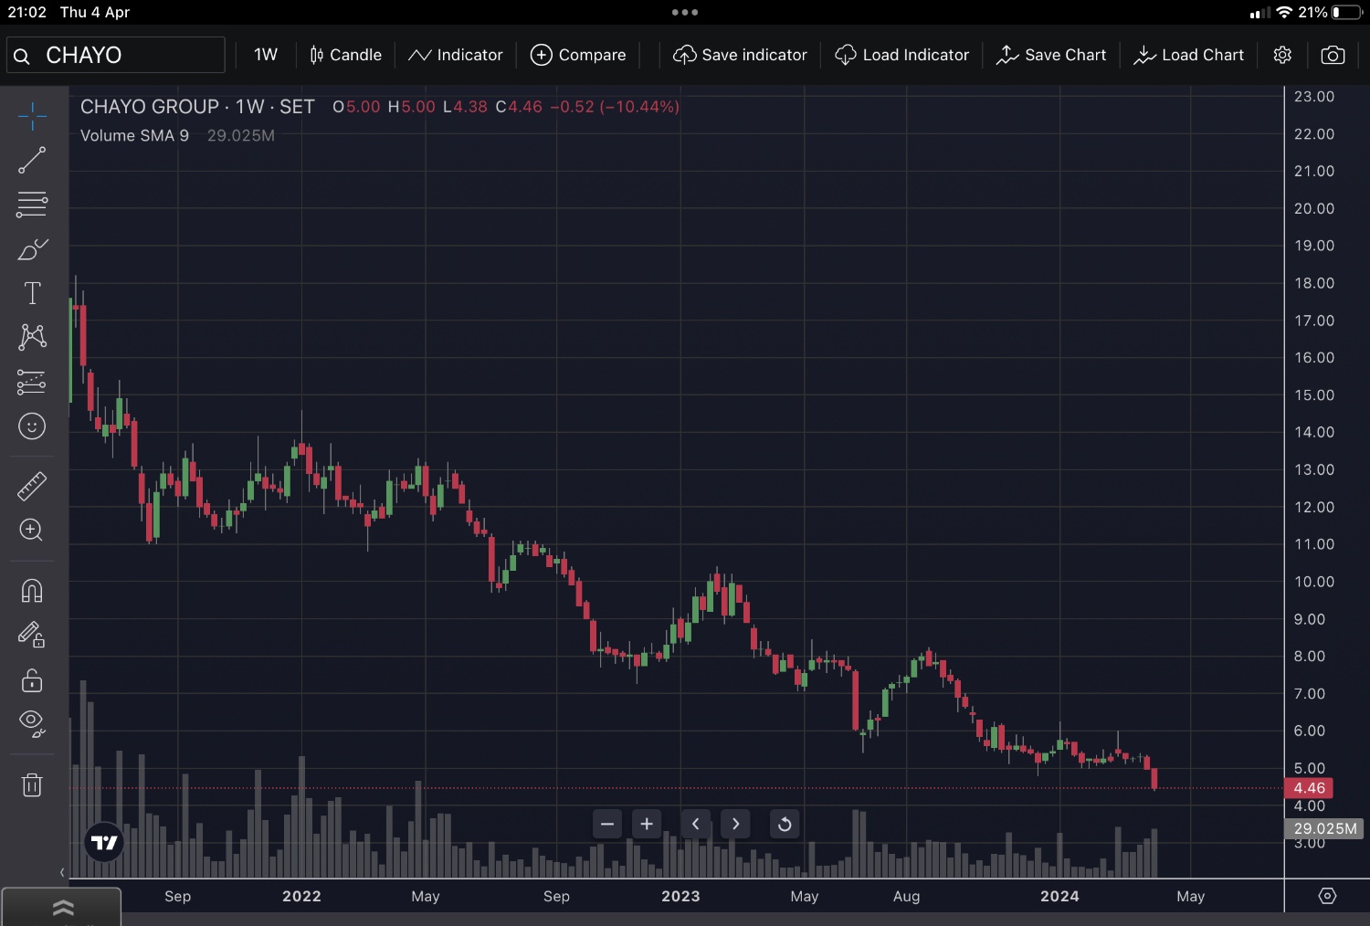Screen dimensions: 1370x926
Task: Open the chart settings gear
Action: (1282, 55)
